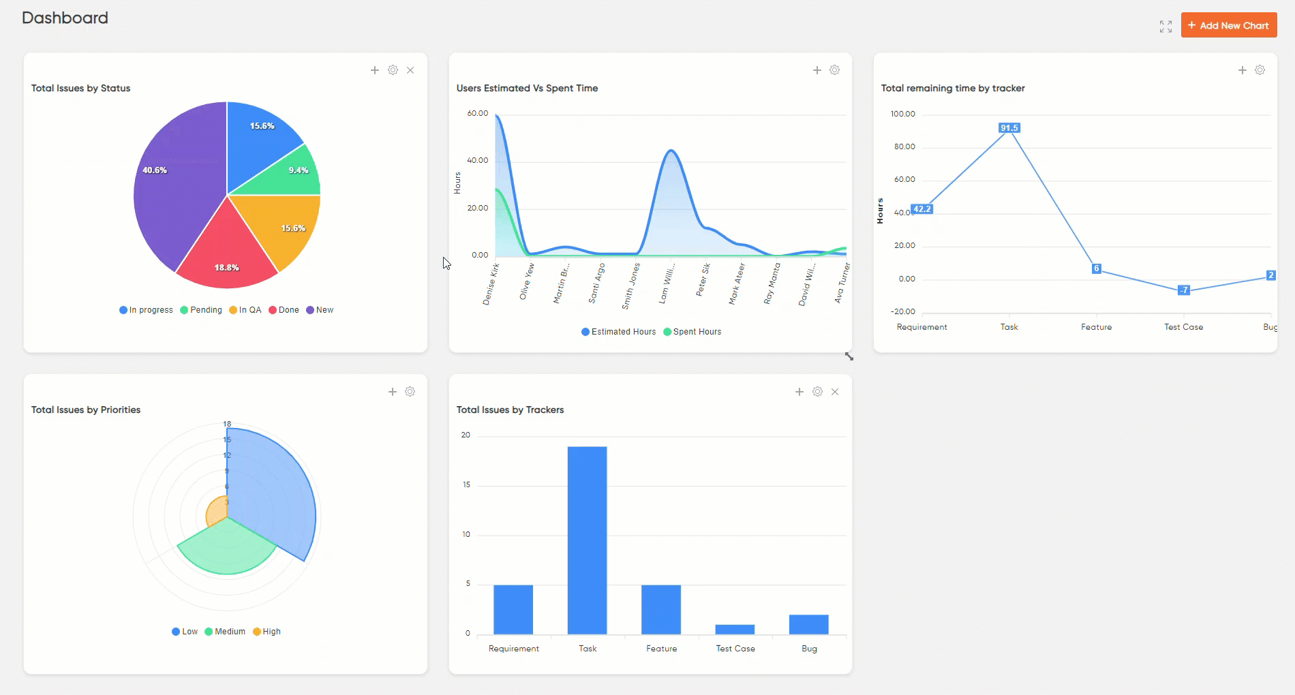Image resolution: width=1295 pixels, height=695 pixels.
Task: Open settings gear on Total Issues by Status
Action: [393, 70]
